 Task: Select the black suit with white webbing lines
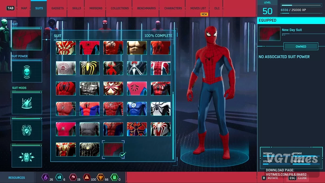click(x=89, y=149)
